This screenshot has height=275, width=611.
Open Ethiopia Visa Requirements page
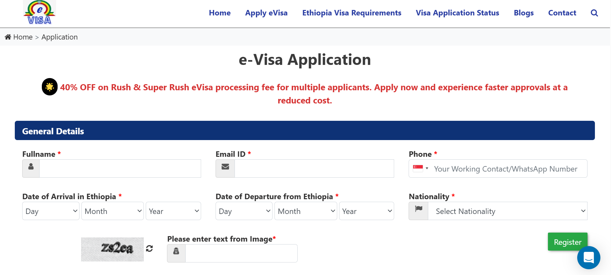[x=352, y=13]
